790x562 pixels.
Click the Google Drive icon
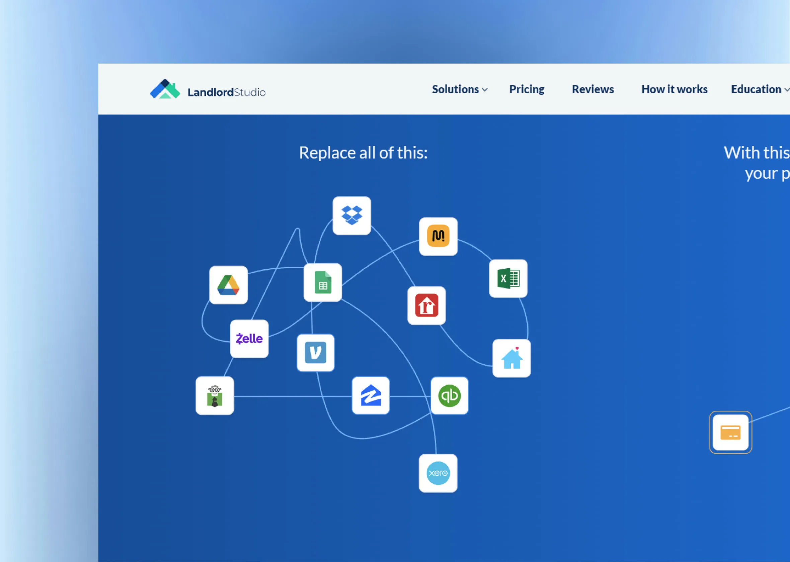[229, 285]
